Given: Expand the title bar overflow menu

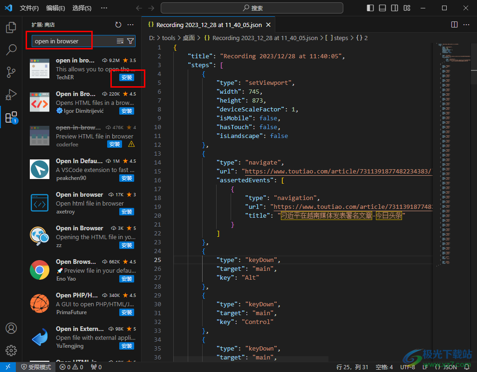Looking at the screenshot, I should 104,8.
